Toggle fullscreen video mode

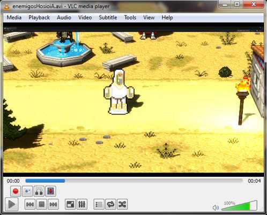(70, 204)
